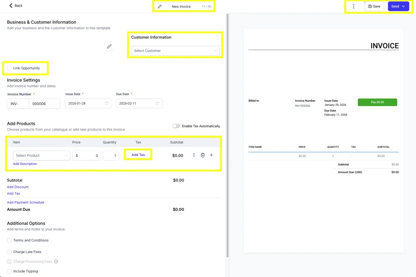The image size is (416, 277).
Task: Click 'February 11, 2026' in preview
Action: pos(336,115)
